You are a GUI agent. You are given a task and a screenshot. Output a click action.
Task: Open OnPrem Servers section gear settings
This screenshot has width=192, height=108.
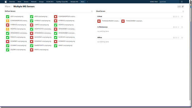tap(92, 11)
